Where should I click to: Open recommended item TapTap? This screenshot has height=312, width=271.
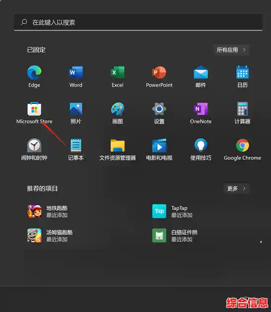pyautogui.click(x=172, y=211)
